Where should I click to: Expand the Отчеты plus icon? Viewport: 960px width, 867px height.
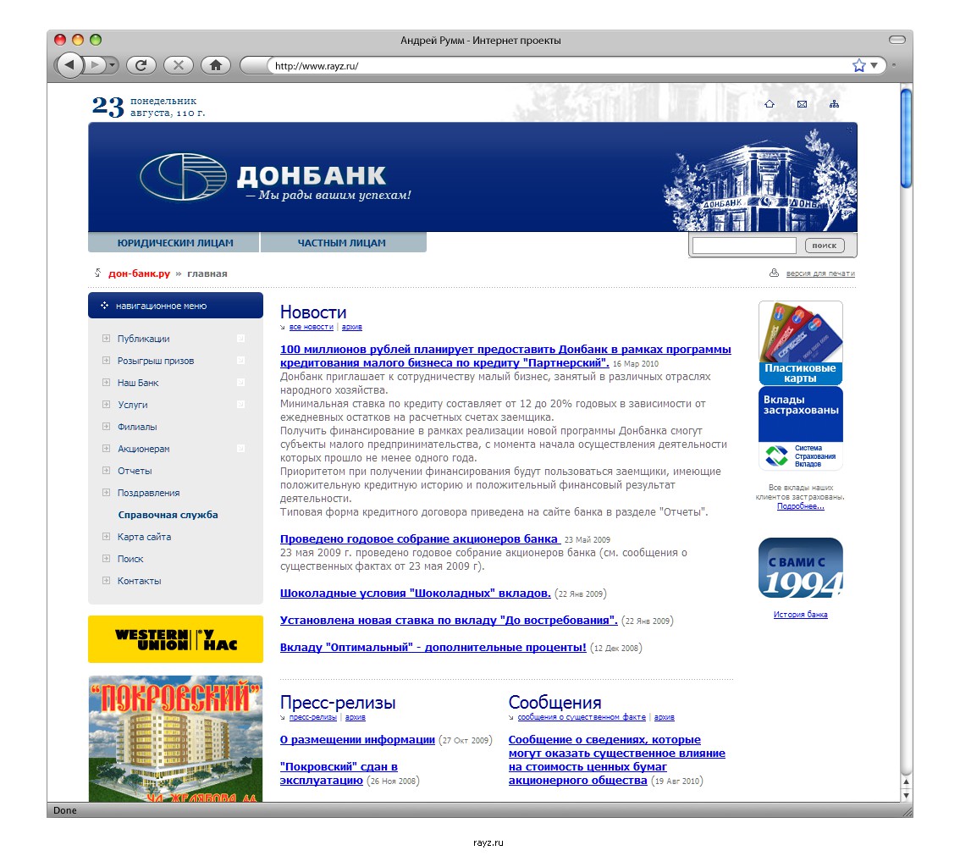coord(106,470)
